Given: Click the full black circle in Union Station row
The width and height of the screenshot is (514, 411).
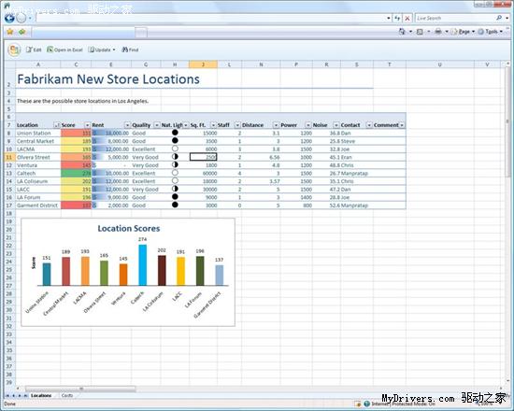Looking at the screenshot, I should point(175,133).
